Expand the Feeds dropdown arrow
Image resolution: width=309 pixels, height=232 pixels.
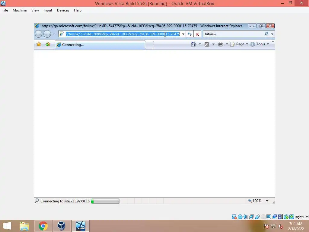[213, 44]
